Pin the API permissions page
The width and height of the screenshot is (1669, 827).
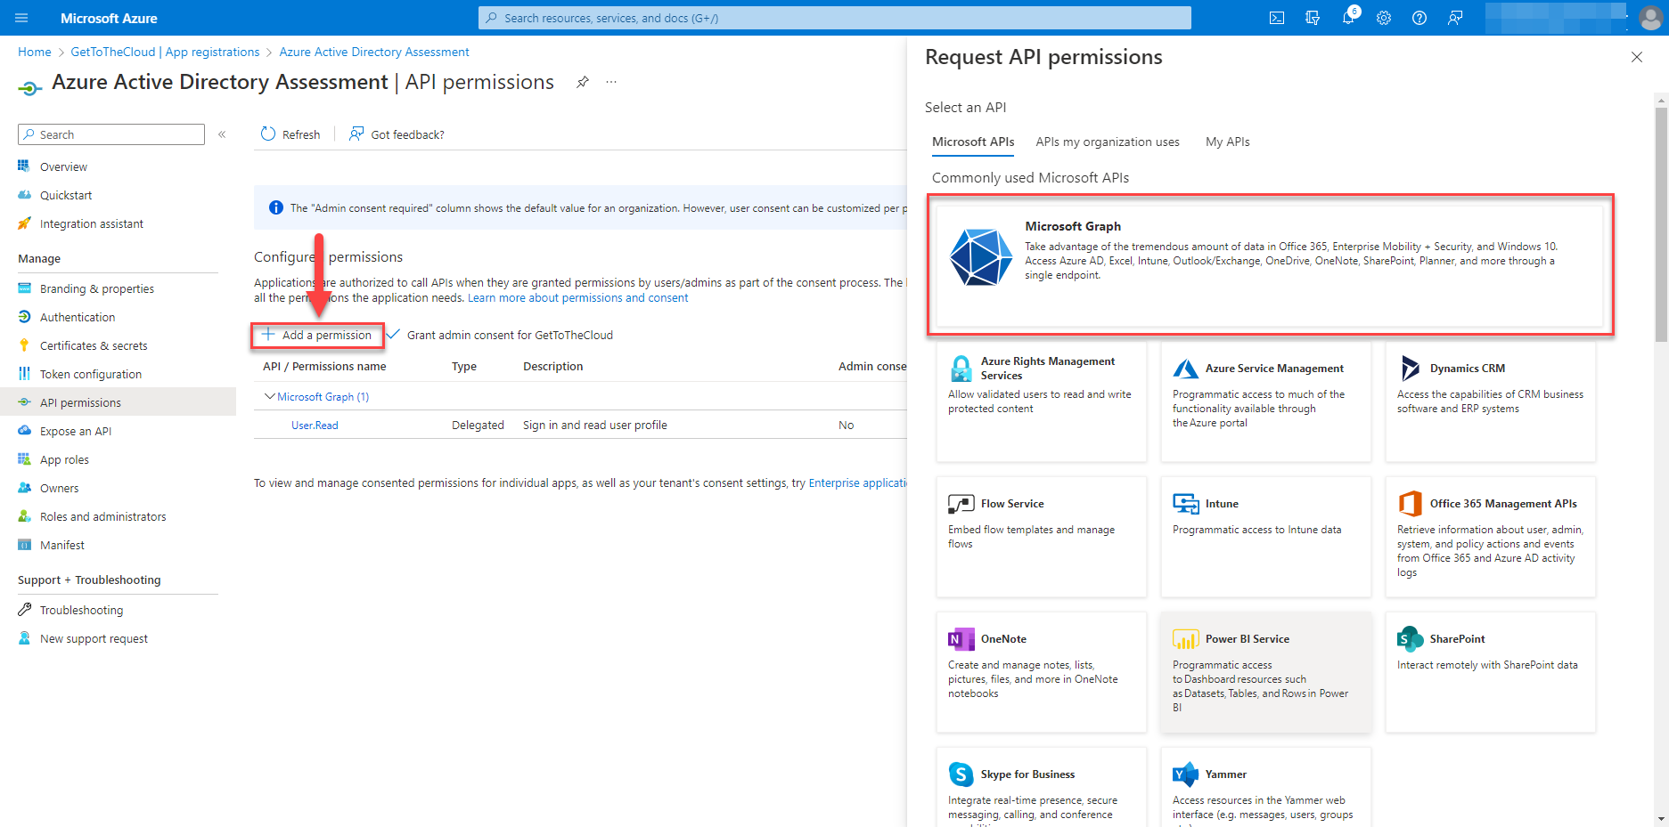(x=583, y=81)
